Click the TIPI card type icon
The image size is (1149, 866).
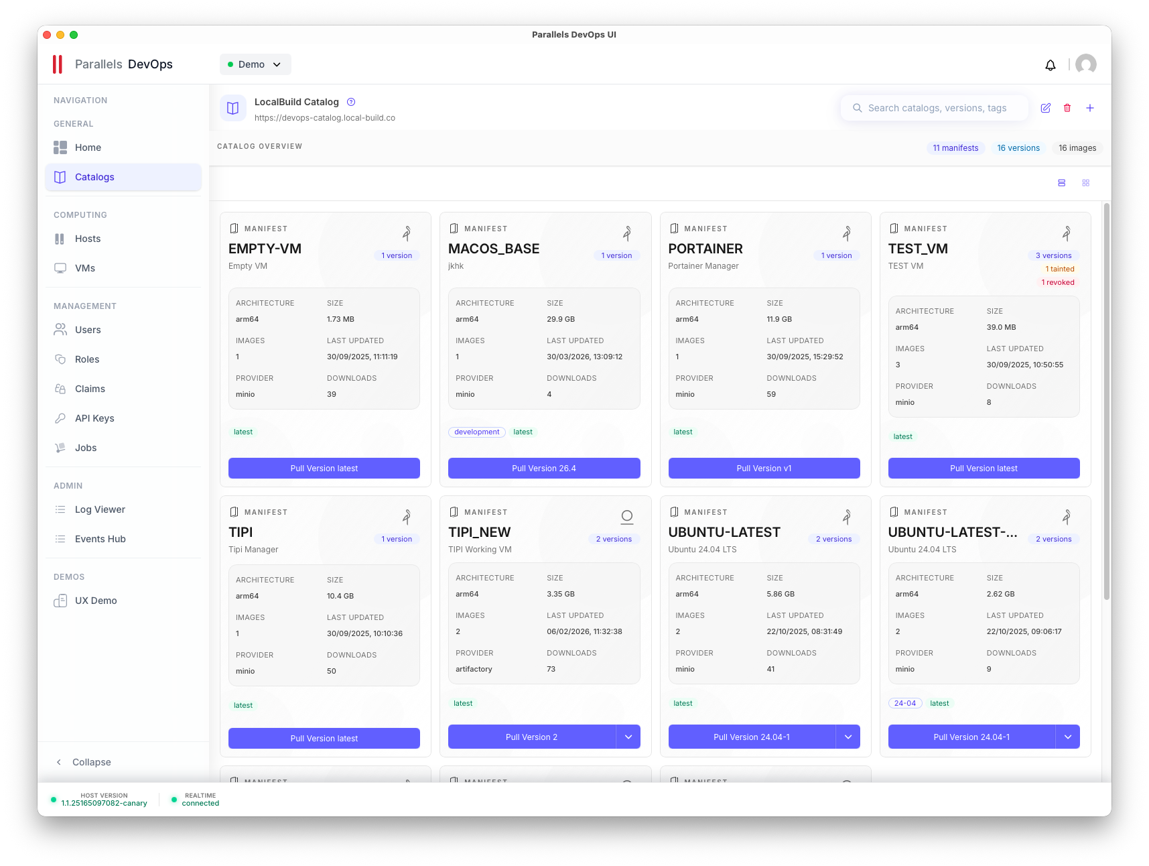coord(407,517)
